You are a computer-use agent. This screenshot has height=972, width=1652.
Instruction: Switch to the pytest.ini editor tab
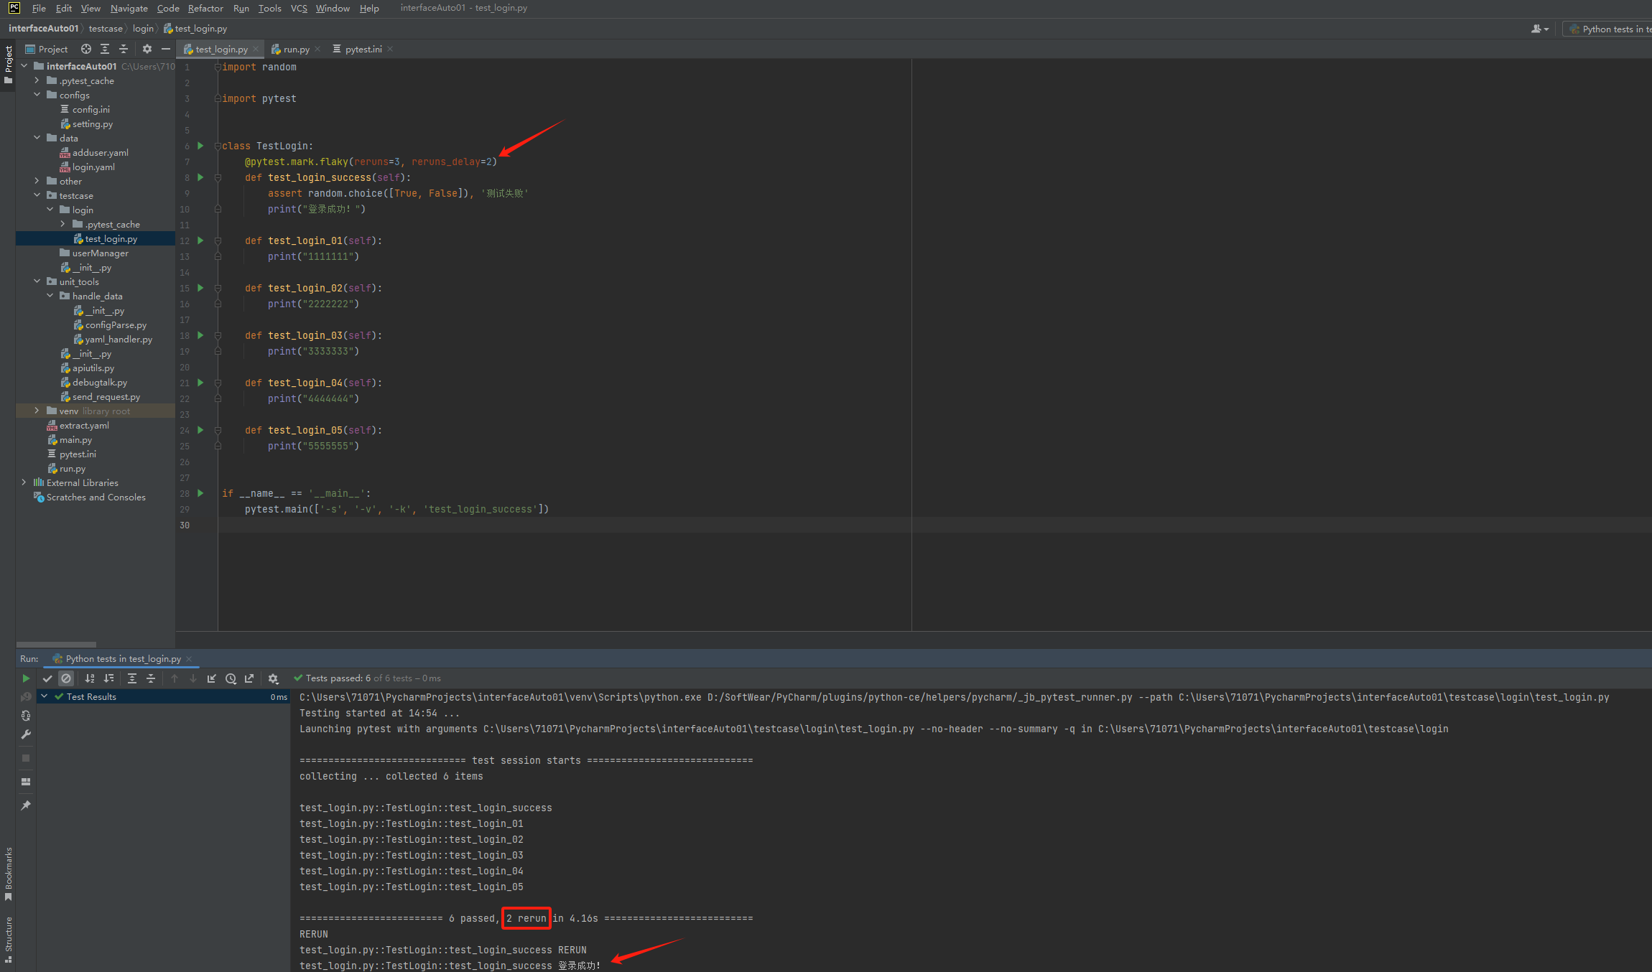[363, 49]
